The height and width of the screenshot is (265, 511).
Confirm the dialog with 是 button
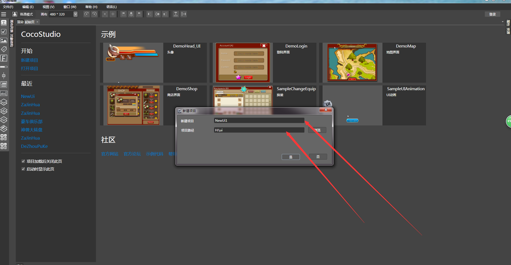(x=291, y=157)
